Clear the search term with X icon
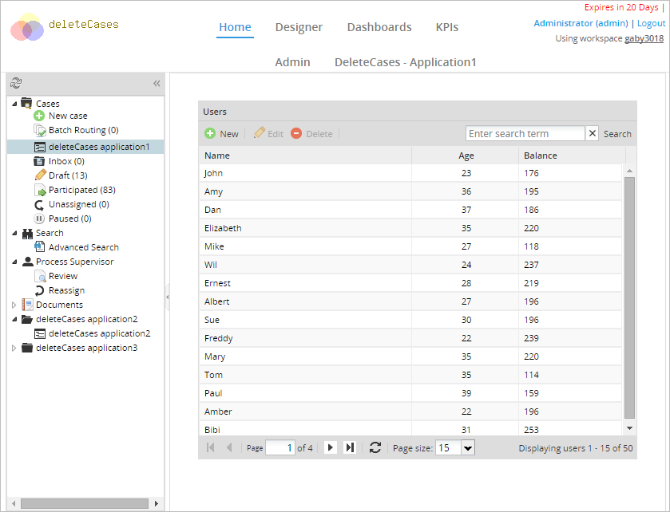670x512 pixels. click(x=592, y=134)
